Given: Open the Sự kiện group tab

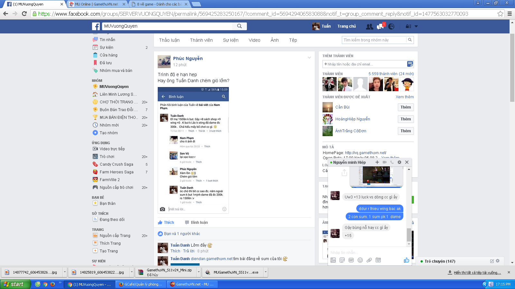Looking at the screenshot, I should [230, 40].
